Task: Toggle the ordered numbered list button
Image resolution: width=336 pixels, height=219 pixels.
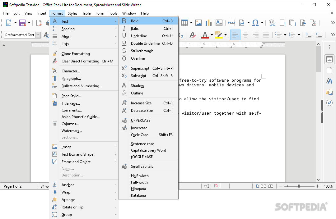Action: 292,35
